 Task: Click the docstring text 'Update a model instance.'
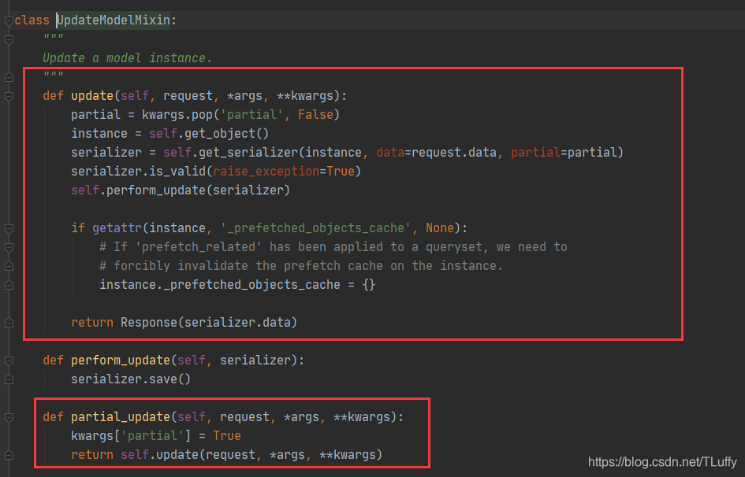pyautogui.click(x=128, y=57)
